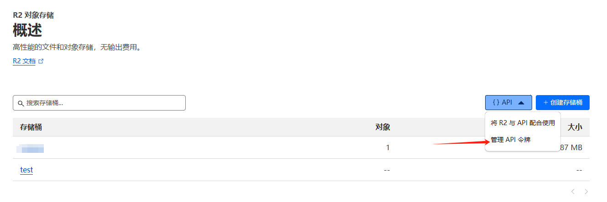607x202 pixels.
Task: Select 管理 API 令牌 from the menu
Action: pos(511,140)
